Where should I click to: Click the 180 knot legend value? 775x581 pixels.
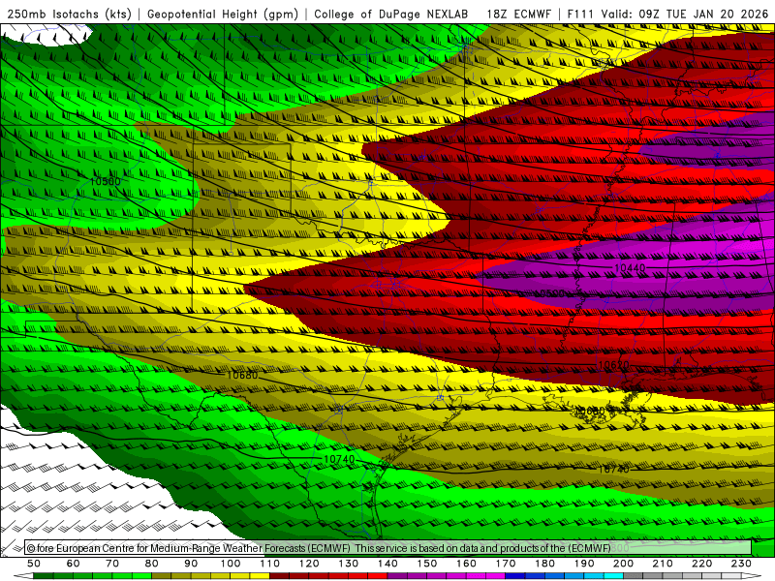pyautogui.click(x=544, y=564)
